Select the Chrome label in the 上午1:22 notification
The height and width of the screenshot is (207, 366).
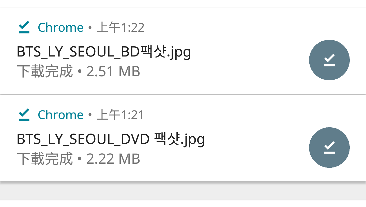60,27
